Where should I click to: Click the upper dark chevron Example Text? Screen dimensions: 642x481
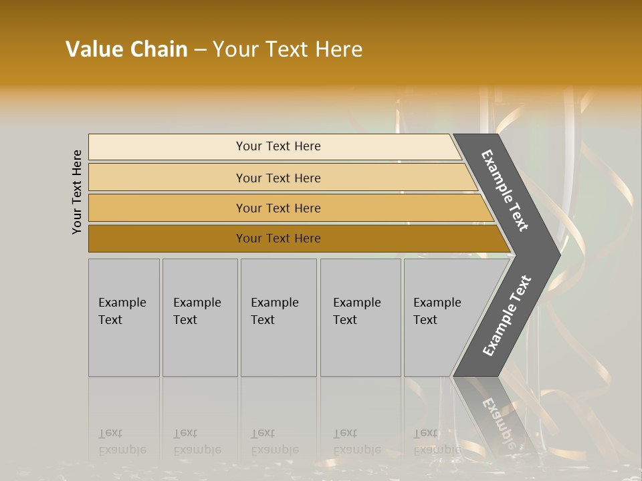[506, 190]
